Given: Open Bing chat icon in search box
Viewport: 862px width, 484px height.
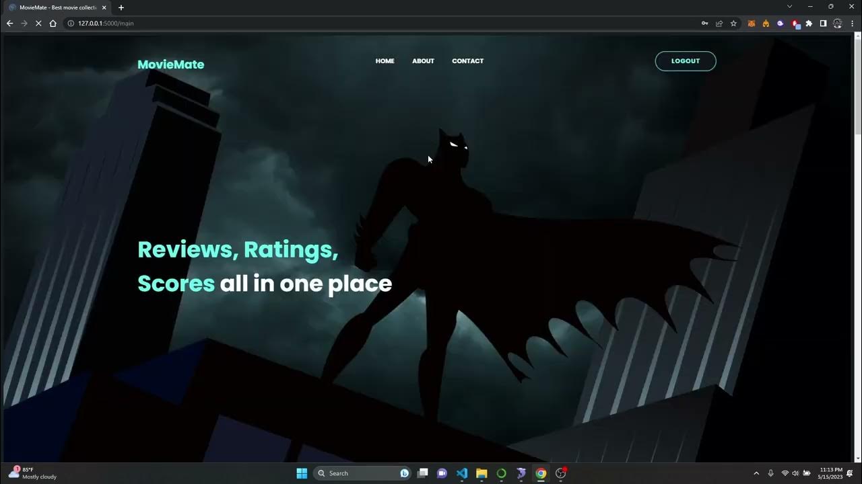Looking at the screenshot, I should click(x=404, y=473).
